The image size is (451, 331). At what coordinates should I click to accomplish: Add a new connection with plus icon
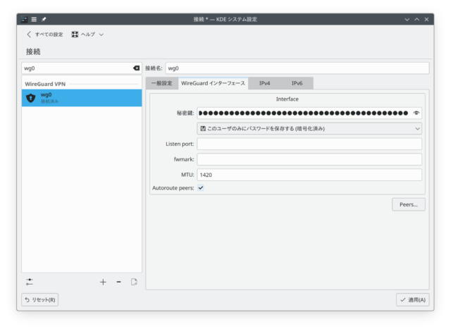pyautogui.click(x=103, y=282)
